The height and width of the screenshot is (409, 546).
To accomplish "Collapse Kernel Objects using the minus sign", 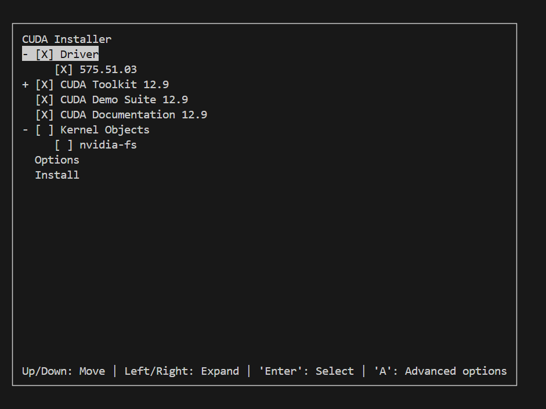I will (x=26, y=130).
